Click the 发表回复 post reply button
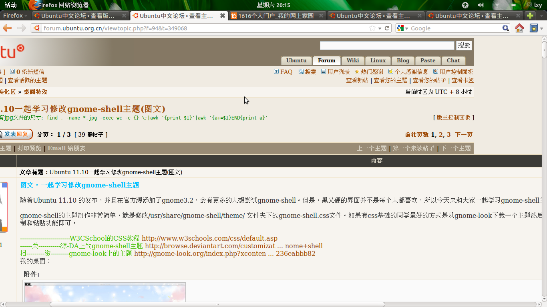 [x=16, y=134]
